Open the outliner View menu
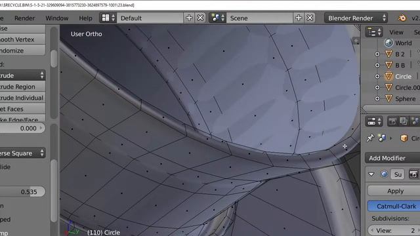The height and width of the screenshot is (236, 420). [396, 32]
